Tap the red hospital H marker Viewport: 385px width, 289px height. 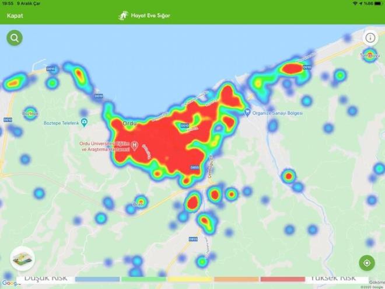click(134, 145)
